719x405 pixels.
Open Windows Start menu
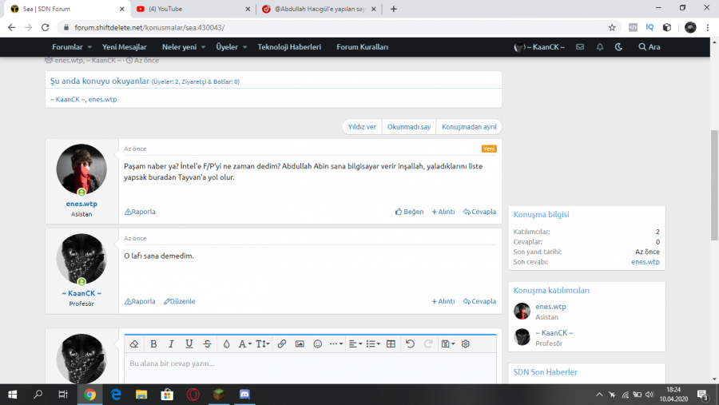pyautogui.click(x=12, y=395)
